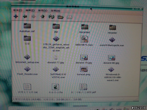Click the status bar free-space text
The height and width of the screenshot is (110, 147).
63,99
